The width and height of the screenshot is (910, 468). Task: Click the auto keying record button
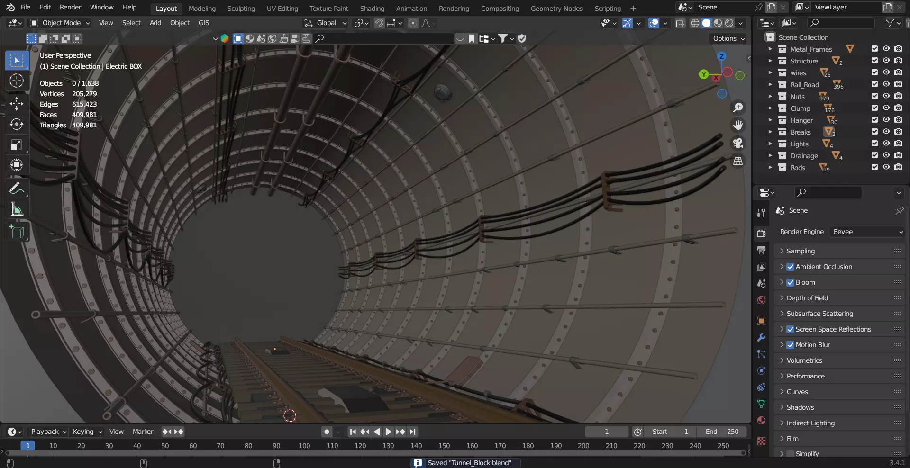(x=327, y=432)
